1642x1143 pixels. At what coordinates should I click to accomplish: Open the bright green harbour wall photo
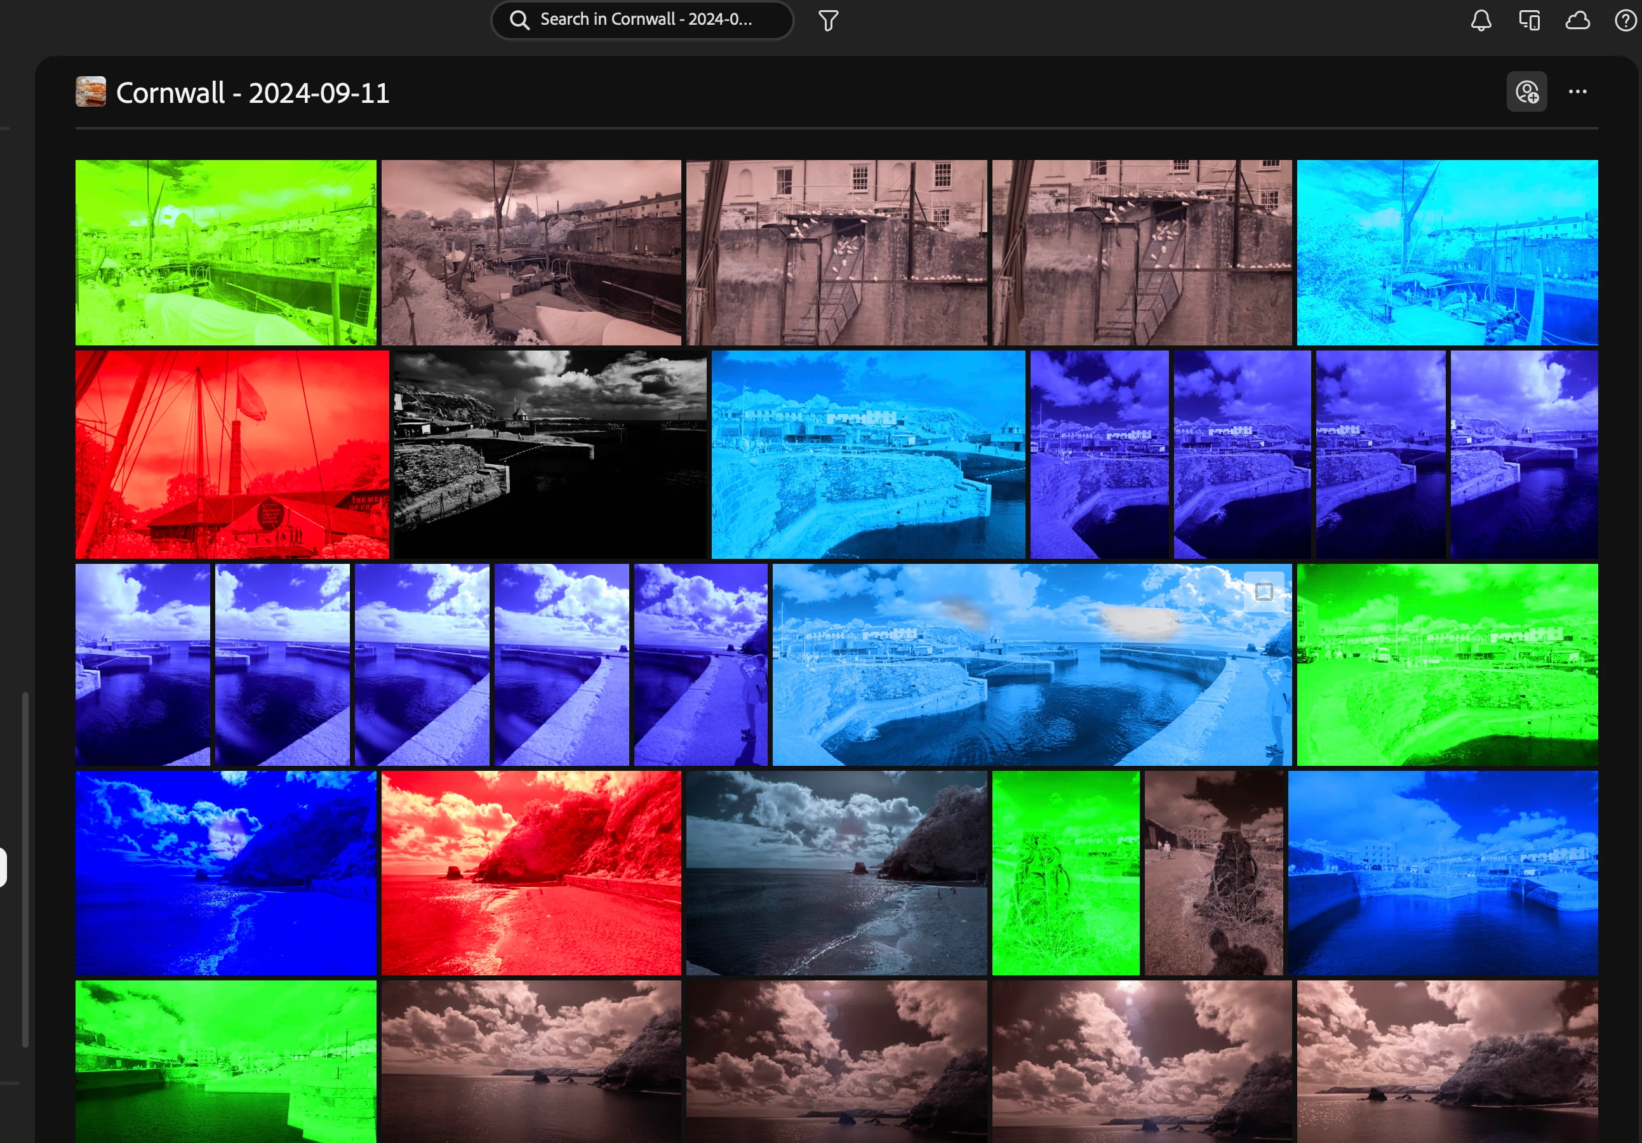1447,664
